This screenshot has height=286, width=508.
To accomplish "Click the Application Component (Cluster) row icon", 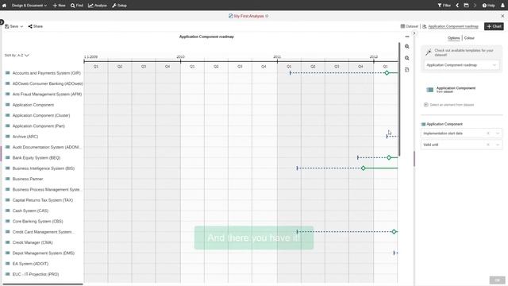I will click(x=7, y=115).
